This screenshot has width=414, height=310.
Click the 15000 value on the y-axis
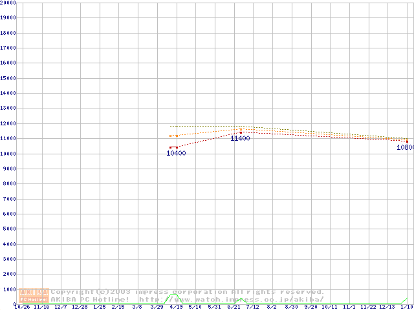click(8, 78)
